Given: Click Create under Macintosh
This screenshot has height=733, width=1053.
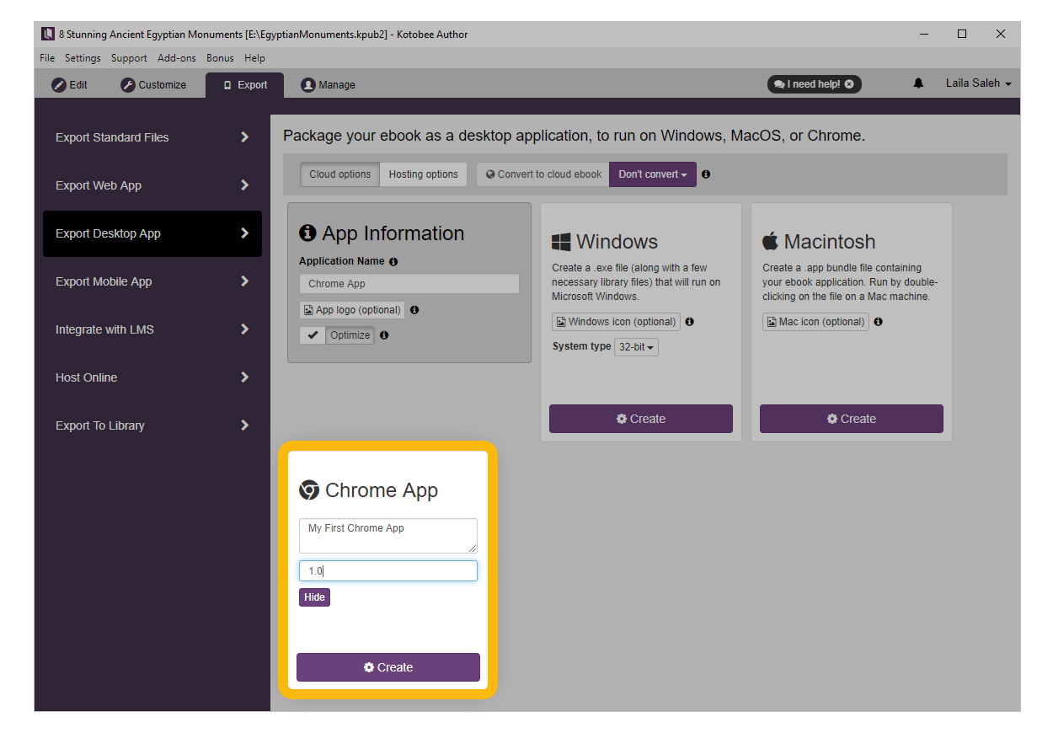Looking at the screenshot, I should tap(852, 419).
